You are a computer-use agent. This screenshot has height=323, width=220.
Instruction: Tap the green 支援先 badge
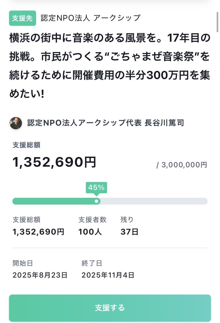22,18
